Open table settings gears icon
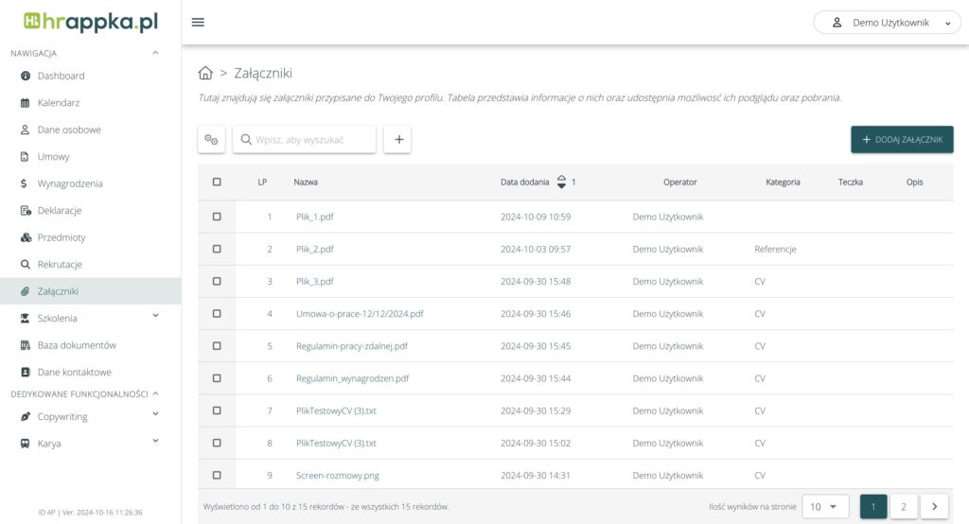Image resolution: width=969 pixels, height=524 pixels. coord(211,139)
